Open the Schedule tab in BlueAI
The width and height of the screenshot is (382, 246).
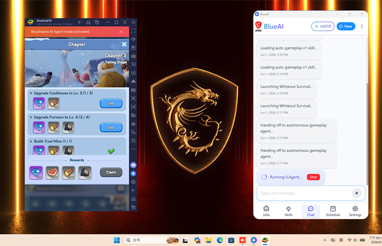click(x=333, y=211)
